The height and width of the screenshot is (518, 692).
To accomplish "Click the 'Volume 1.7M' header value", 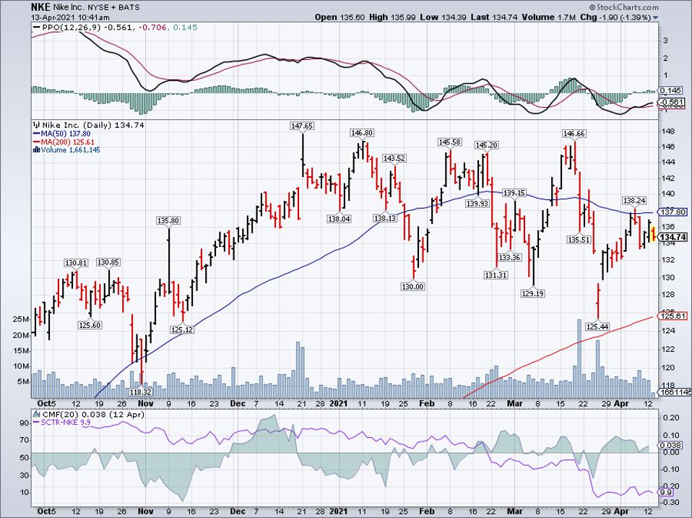I will coord(548,17).
